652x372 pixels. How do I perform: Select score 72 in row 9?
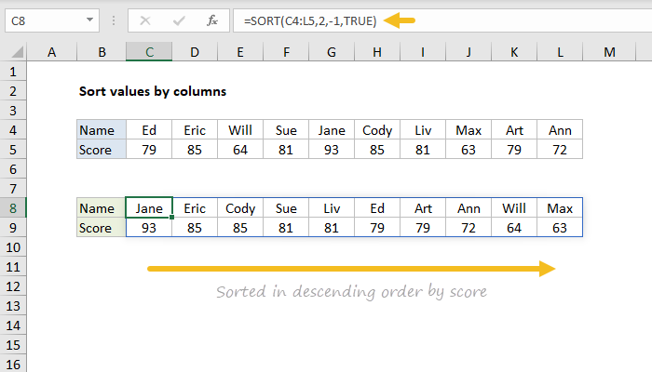pos(469,228)
